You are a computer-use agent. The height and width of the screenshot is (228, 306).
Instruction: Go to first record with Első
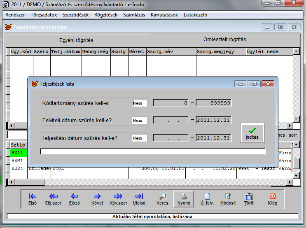click(33, 199)
